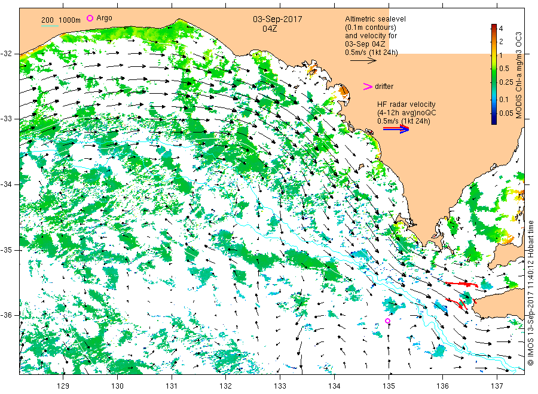538x394 pixels.
Task: Click latitude axis label -33
Action: pos(6,119)
